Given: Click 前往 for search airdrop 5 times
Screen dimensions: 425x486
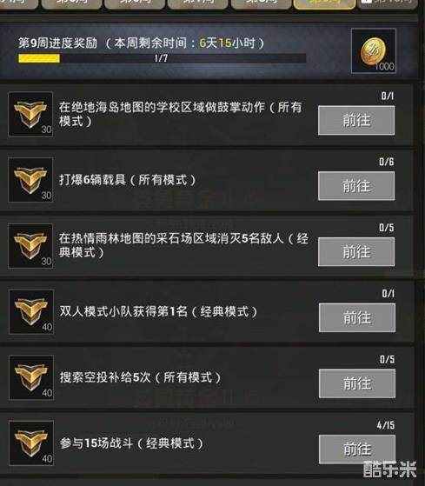Looking at the screenshot, I should pos(357,383).
